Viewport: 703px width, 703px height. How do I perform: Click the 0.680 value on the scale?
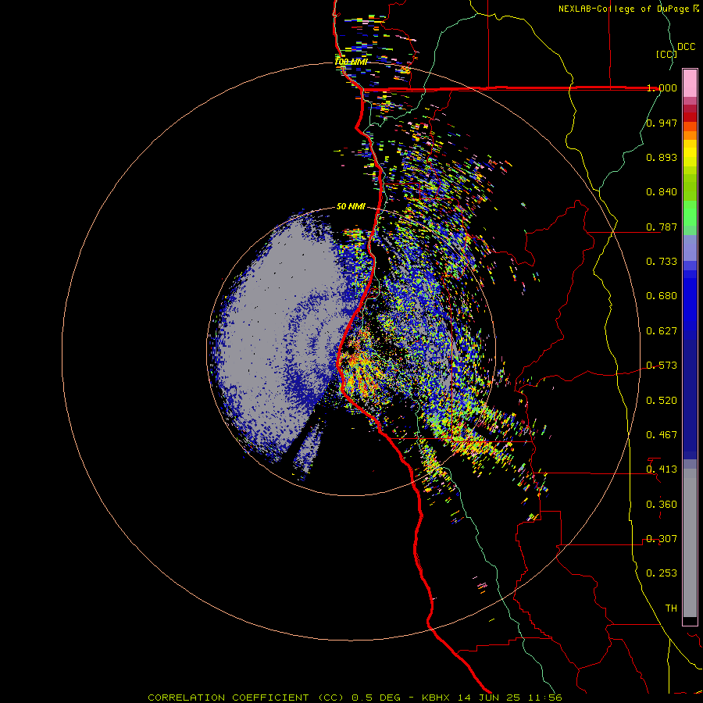pos(662,296)
